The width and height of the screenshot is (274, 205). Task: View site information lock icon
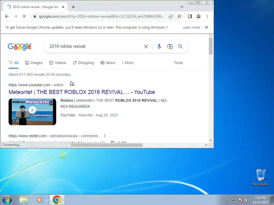coord(35,16)
